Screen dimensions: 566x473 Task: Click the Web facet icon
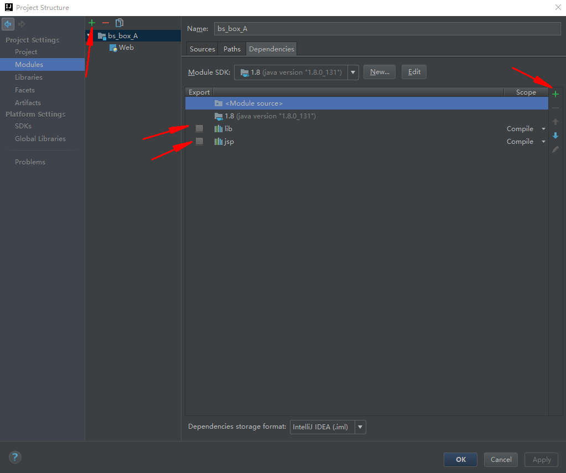click(x=113, y=48)
